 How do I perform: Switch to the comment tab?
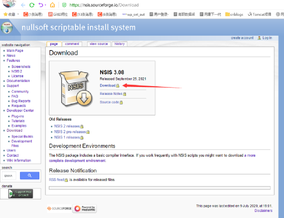coord(72,44)
